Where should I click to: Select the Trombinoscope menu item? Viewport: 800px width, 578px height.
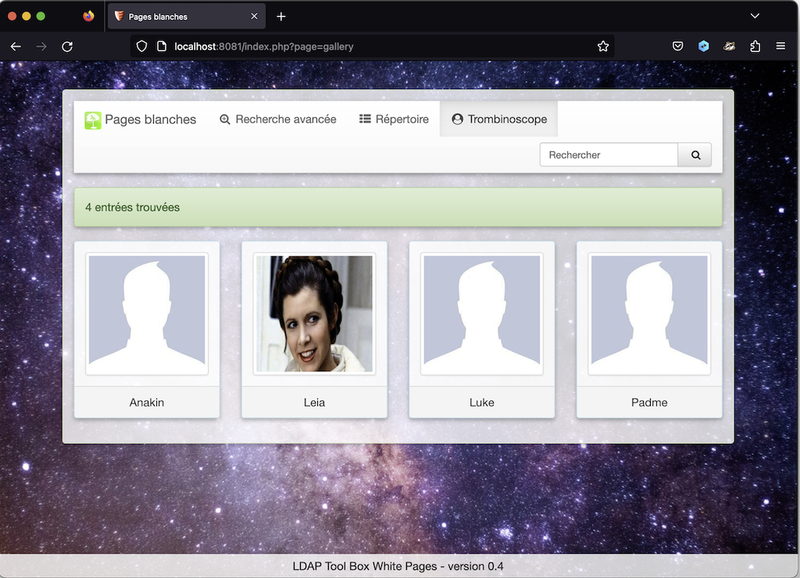(x=499, y=119)
